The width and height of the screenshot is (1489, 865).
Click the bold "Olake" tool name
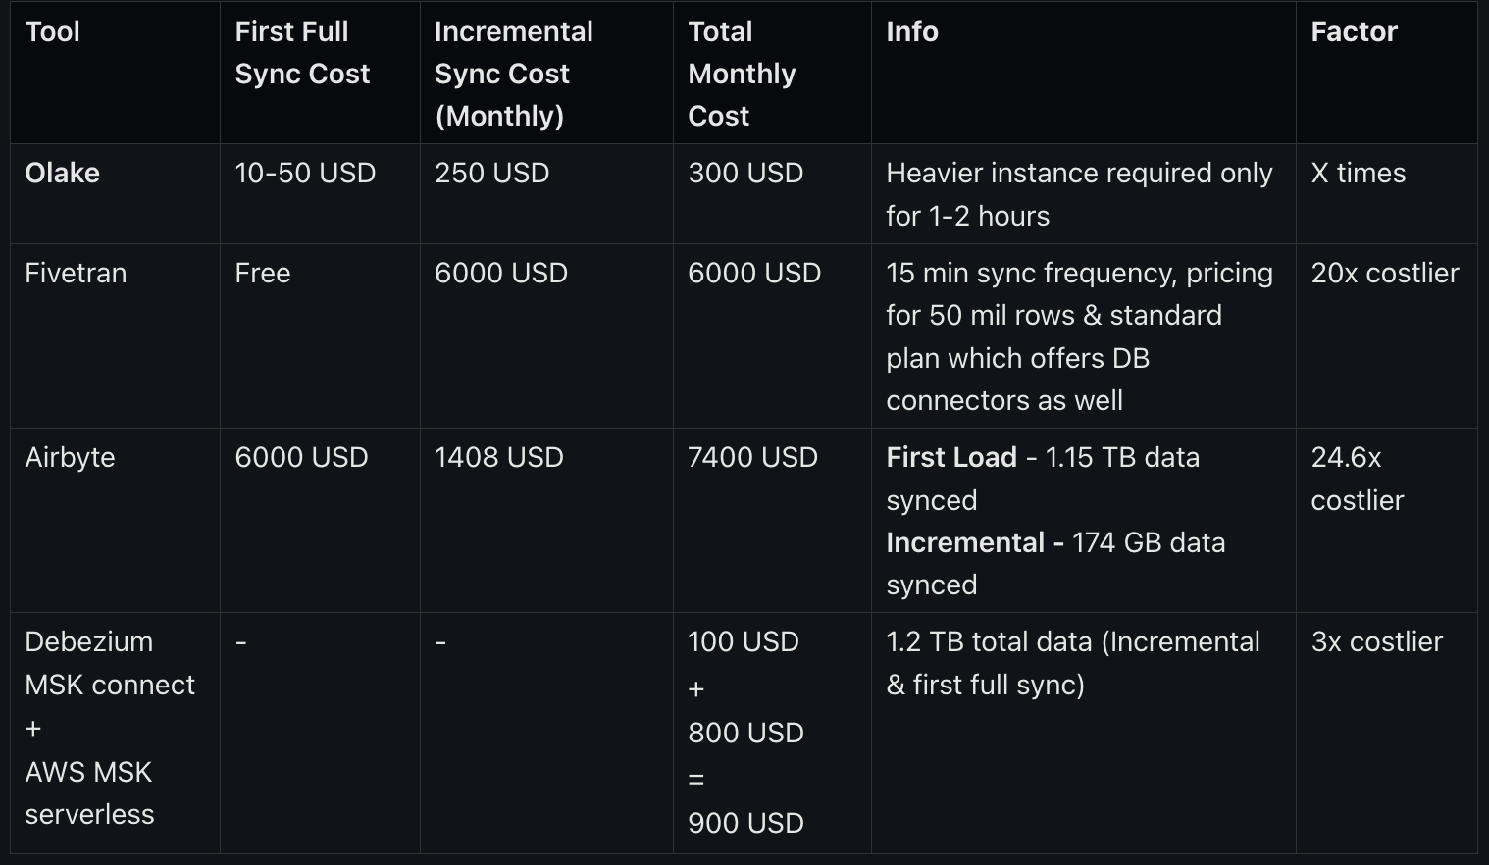[63, 174]
